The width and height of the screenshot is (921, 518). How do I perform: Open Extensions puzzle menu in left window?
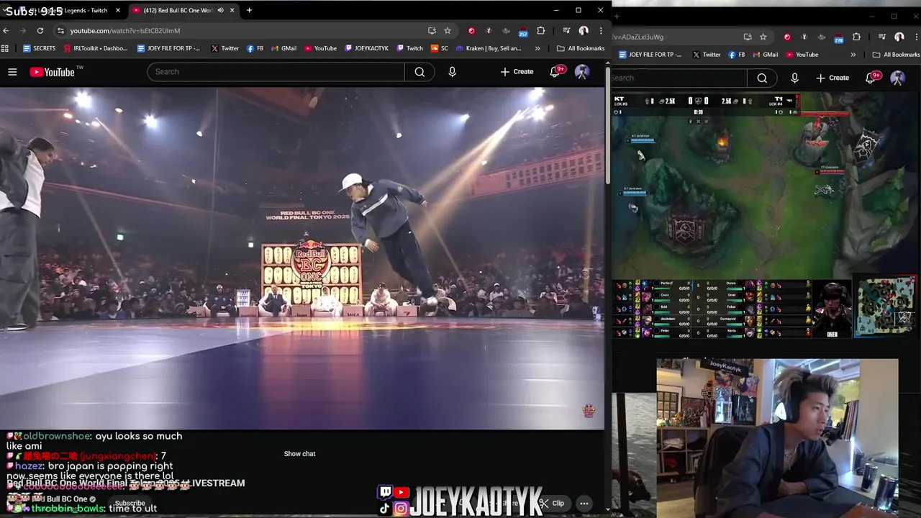[541, 30]
